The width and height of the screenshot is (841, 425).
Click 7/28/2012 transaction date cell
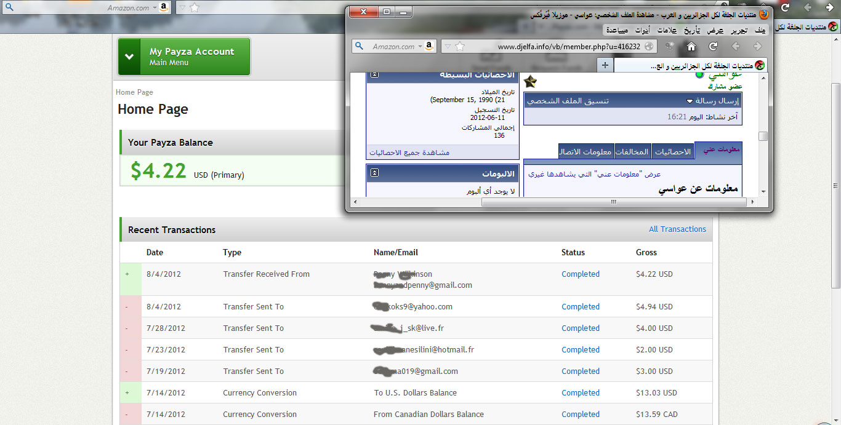166,328
